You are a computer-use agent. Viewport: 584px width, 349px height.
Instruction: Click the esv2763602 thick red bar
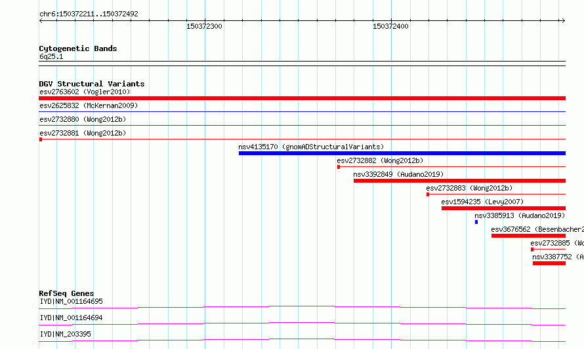[x=302, y=98]
